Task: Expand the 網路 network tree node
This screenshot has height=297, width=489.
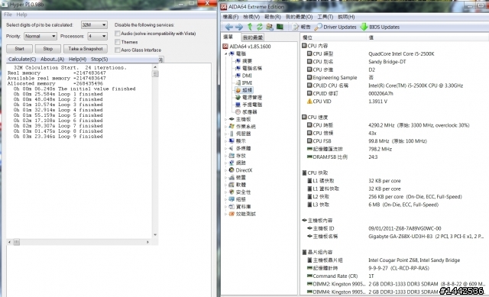Action: click(x=226, y=163)
